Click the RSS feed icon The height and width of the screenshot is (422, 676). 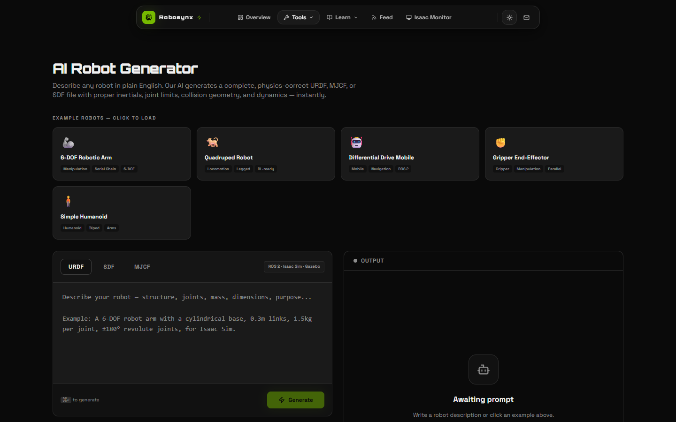(x=374, y=17)
